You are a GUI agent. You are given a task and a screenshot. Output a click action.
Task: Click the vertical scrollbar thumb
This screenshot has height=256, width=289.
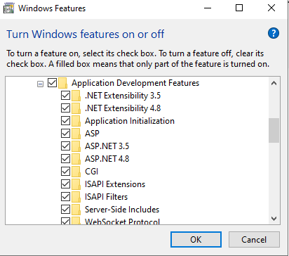click(274, 130)
